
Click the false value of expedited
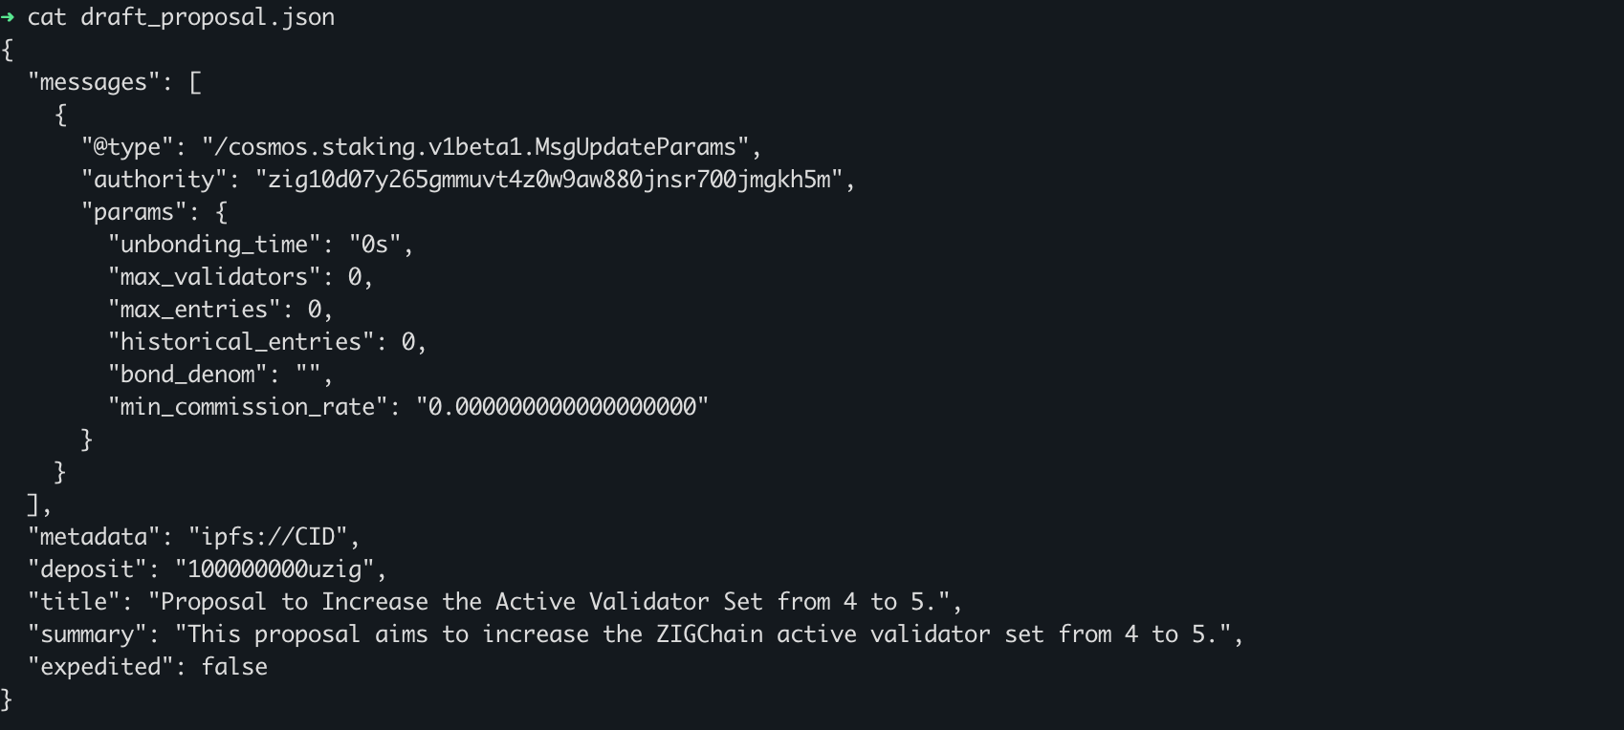[x=234, y=667]
